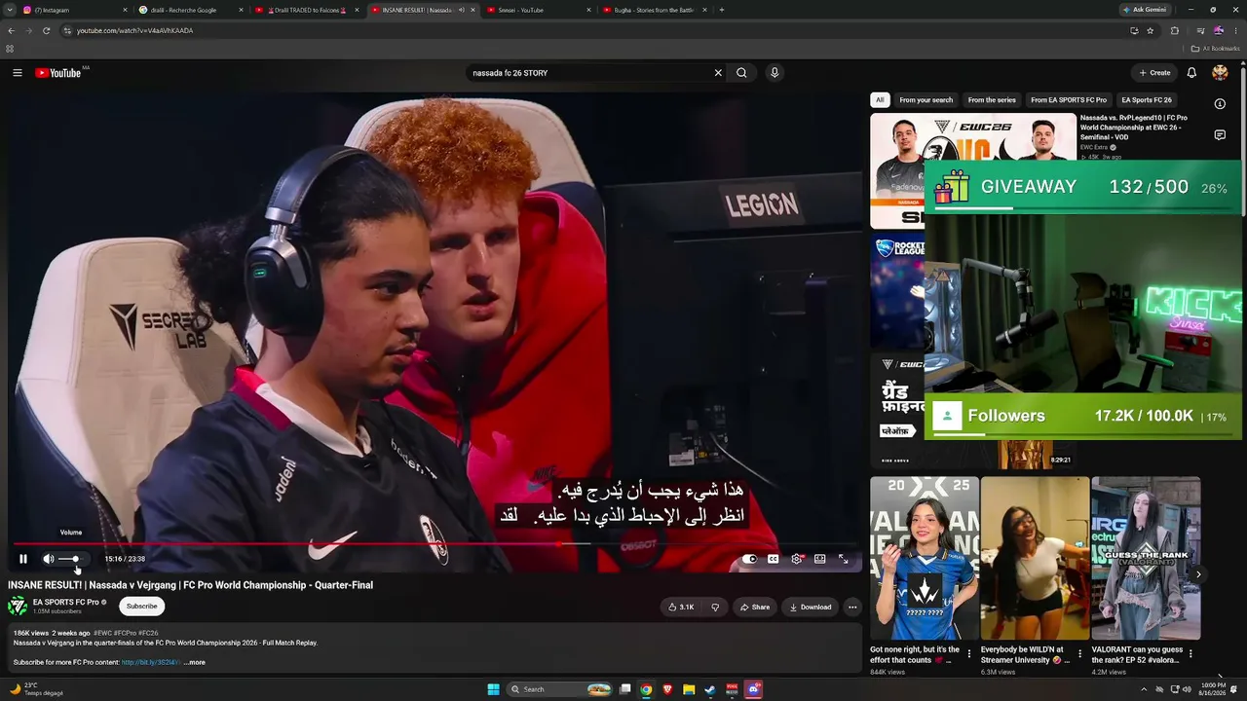
Task: Like the video with 3.1K likes
Action: pos(681,608)
